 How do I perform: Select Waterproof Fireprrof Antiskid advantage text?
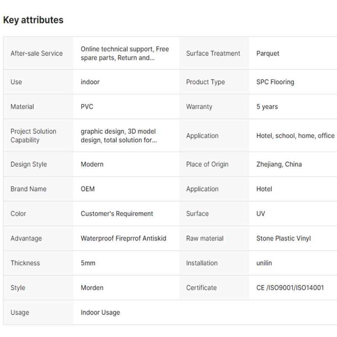pyautogui.click(x=123, y=238)
